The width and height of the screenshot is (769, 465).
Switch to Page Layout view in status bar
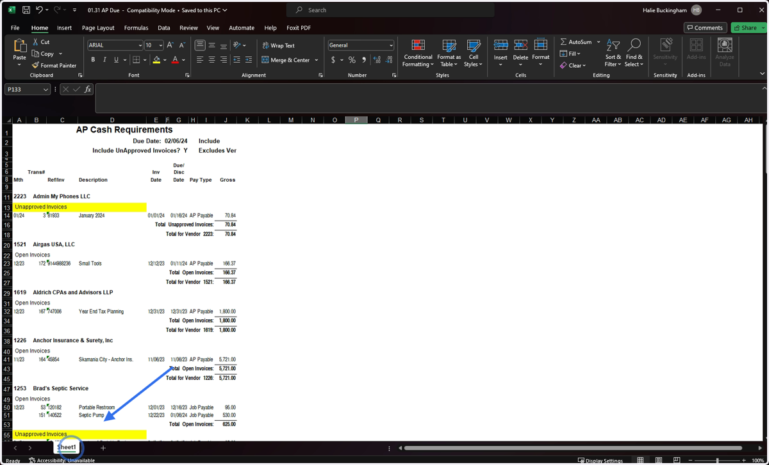(x=658, y=461)
